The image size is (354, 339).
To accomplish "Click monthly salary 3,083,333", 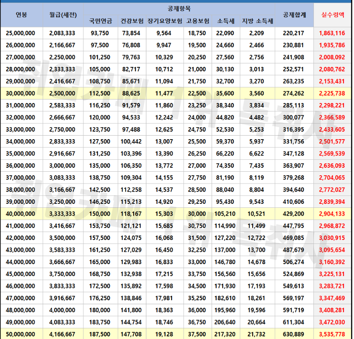I will 62,178.
